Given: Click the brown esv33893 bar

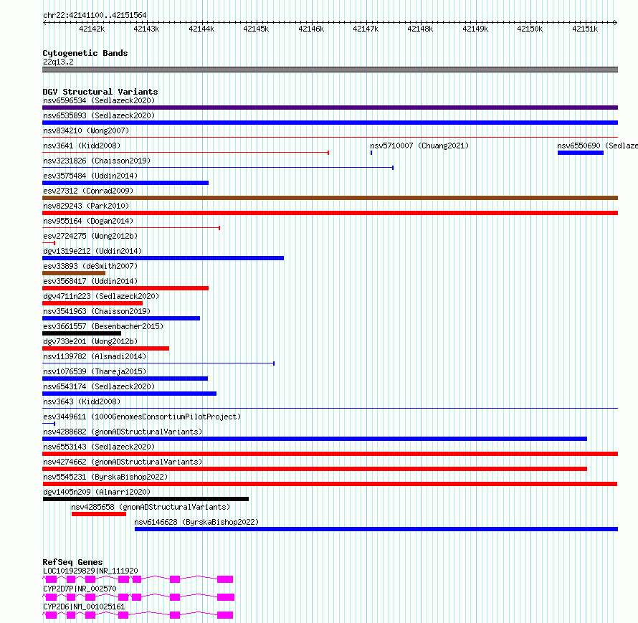Looking at the screenshot, I should [x=74, y=273].
